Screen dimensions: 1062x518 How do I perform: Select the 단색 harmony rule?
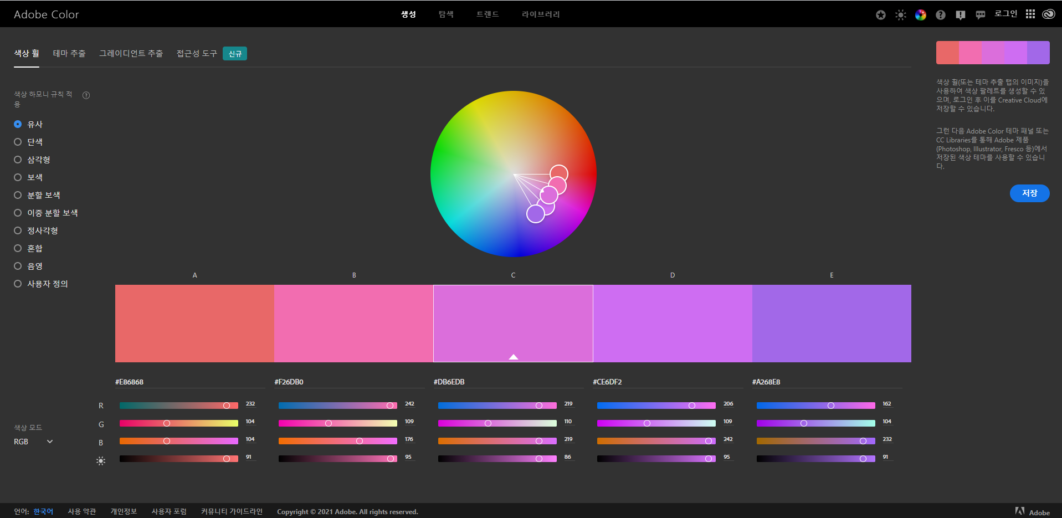[x=28, y=142]
